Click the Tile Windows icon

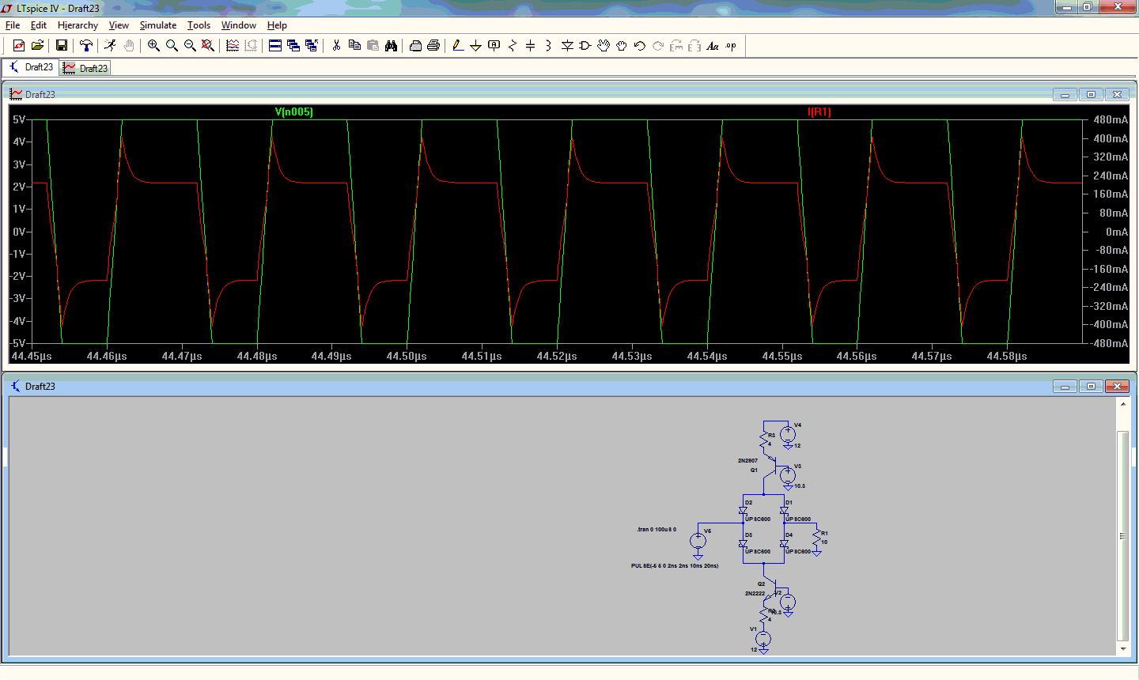tap(275, 46)
